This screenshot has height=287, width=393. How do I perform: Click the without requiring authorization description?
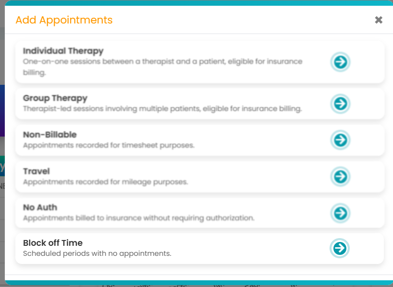click(138, 218)
